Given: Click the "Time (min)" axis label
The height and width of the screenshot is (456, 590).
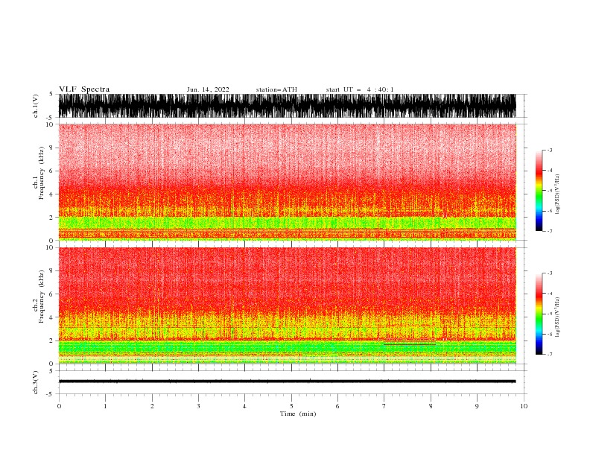Looking at the screenshot, I should click(298, 414).
